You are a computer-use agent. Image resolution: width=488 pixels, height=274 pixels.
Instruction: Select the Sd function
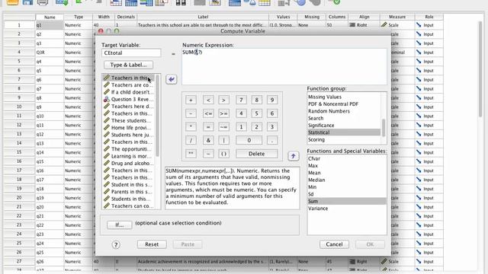347,195
